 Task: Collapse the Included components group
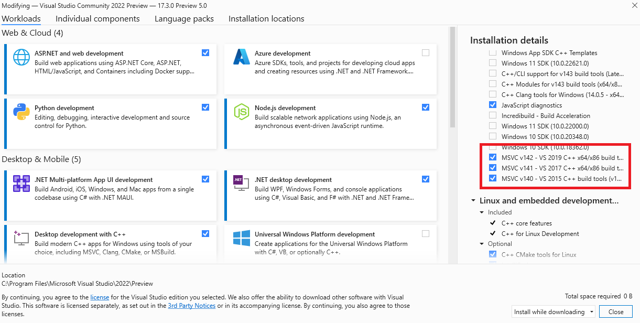pos(482,212)
